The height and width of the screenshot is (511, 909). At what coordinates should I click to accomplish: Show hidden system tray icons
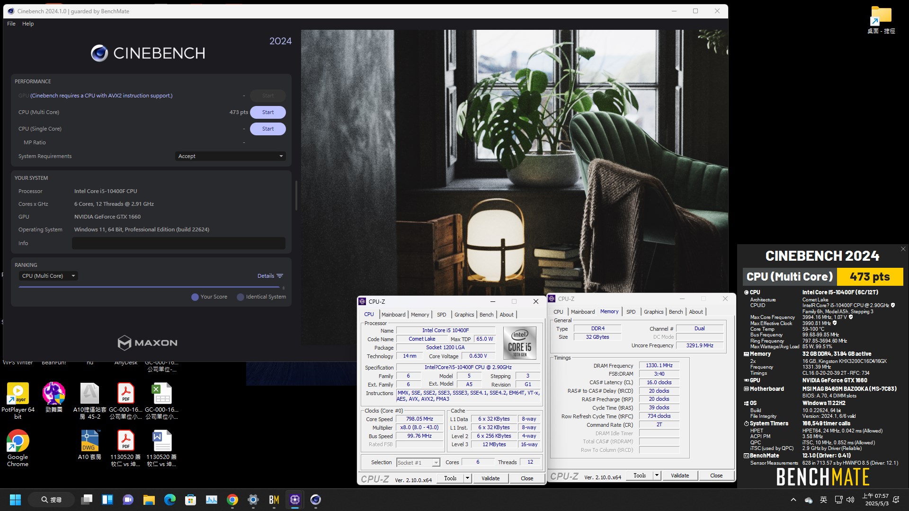click(x=793, y=500)
